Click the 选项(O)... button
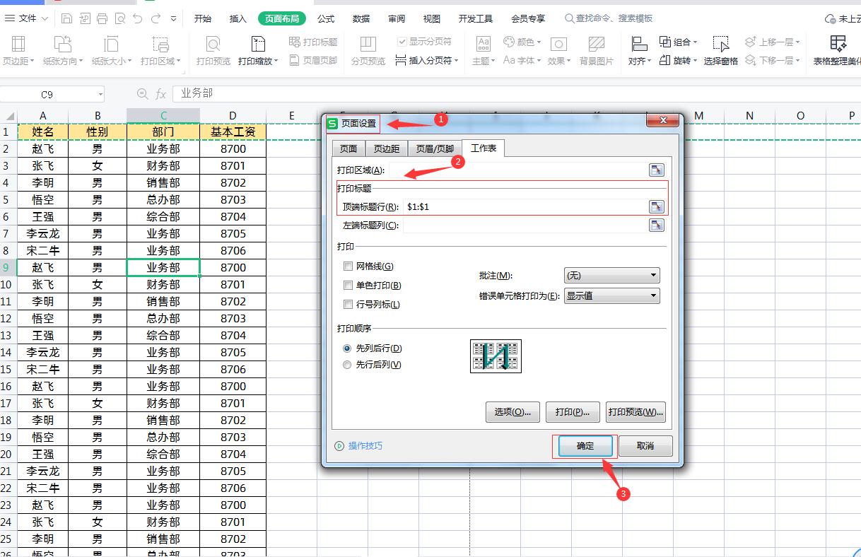Image resolution: width=861 pixels, height=557 pixels. tap(512, 411)
